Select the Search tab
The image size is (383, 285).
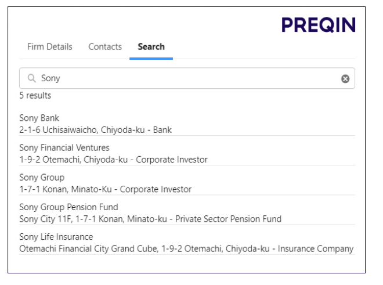click(x=151, y=47)
